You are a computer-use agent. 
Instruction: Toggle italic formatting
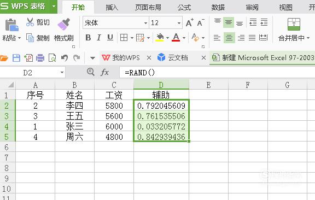99,38
